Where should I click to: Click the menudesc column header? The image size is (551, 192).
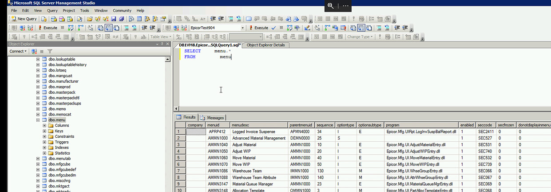point(259,125)
